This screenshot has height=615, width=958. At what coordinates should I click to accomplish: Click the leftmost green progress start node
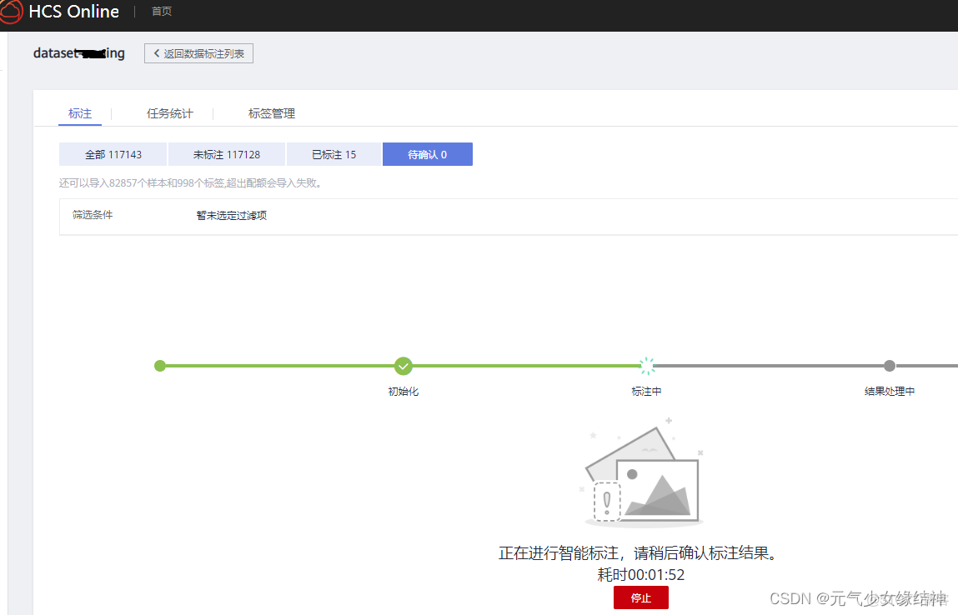[x=160, y=366]
